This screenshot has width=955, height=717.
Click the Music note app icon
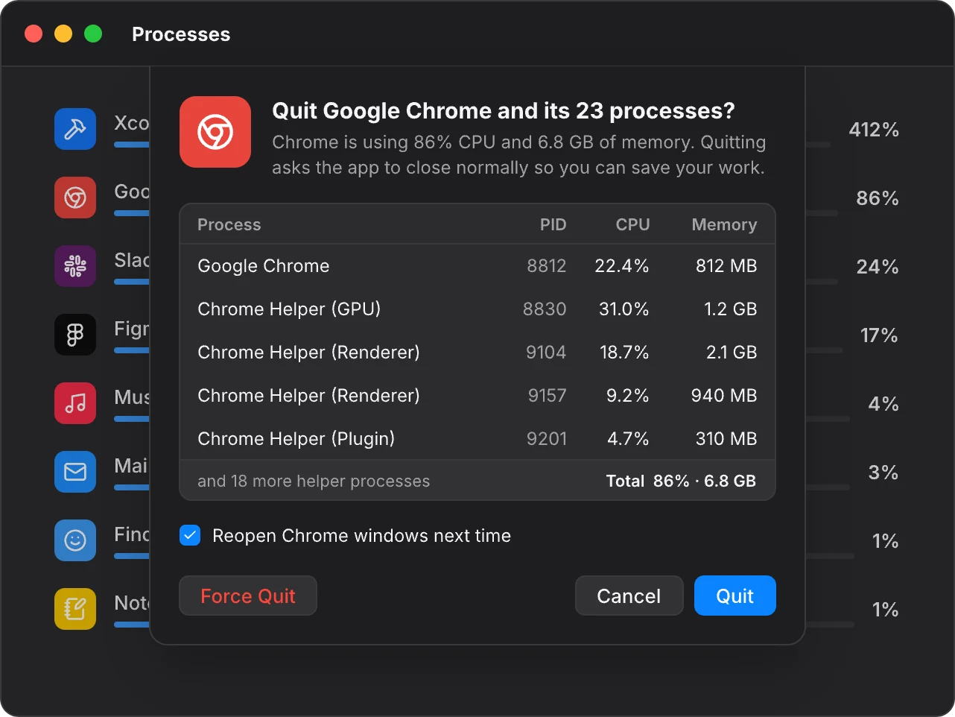point(75,403)
